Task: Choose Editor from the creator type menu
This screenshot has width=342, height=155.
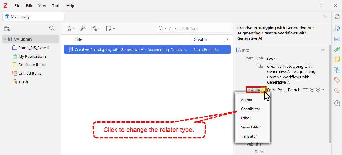Action: [x=246, y=118]
